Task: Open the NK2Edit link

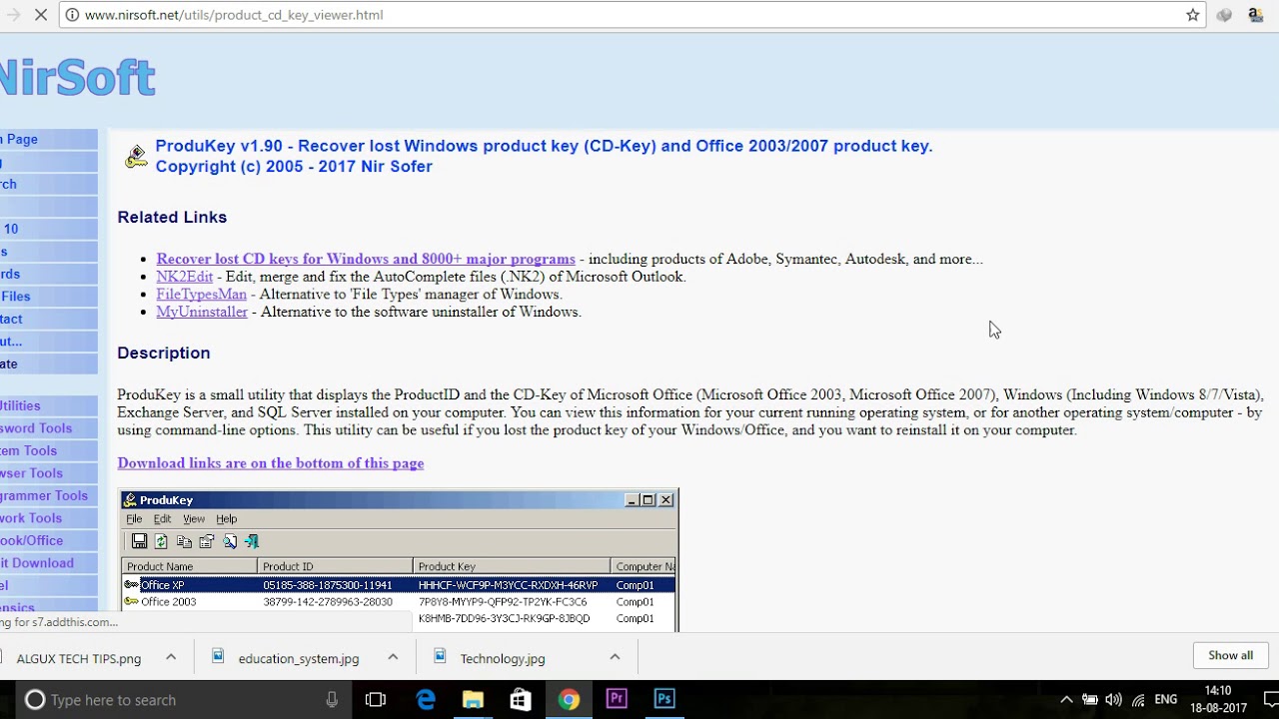Action: (x=185, y=277)
